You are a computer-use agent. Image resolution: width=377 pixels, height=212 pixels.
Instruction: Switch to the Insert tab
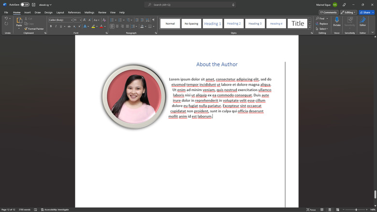pos(28,12)
